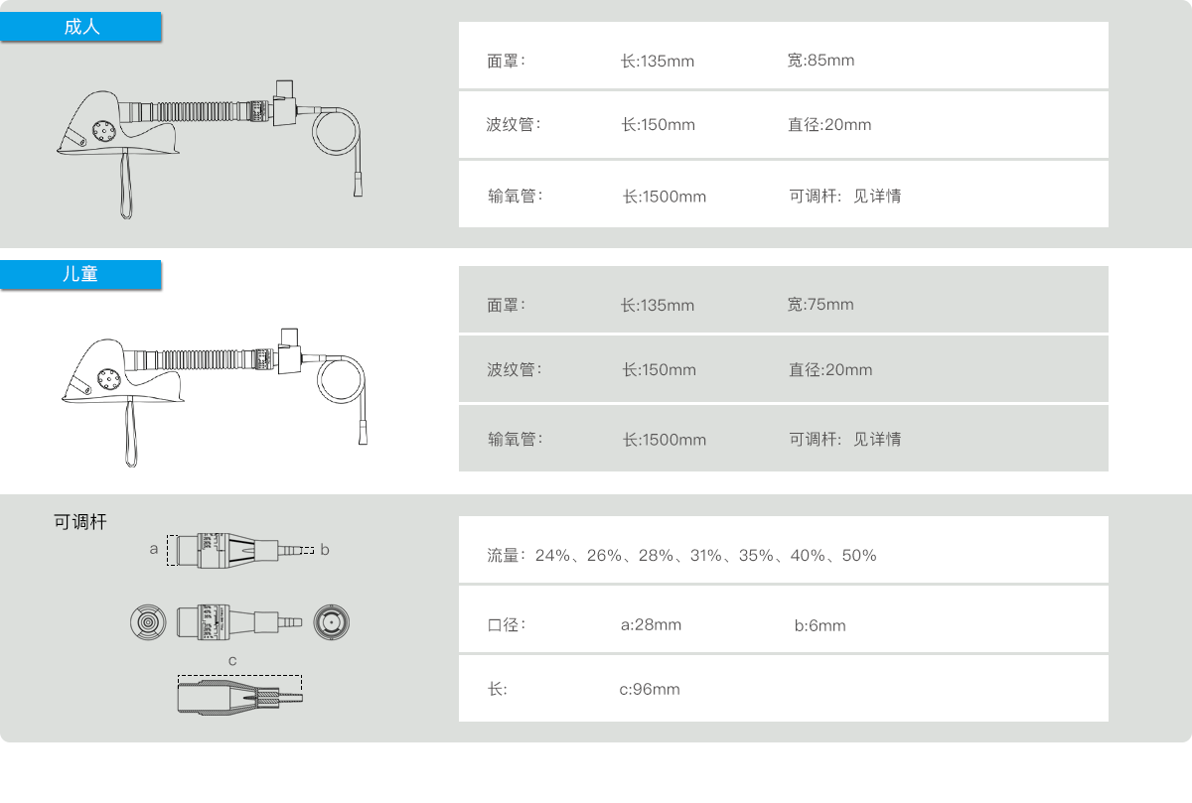Click the 儿童 blue label tab
Screen dimensions: 1192x803
point(81,275)
